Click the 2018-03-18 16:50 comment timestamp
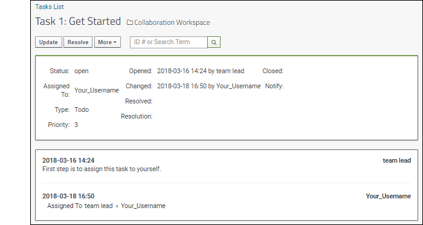423x225 pixels. click(68, 196)
